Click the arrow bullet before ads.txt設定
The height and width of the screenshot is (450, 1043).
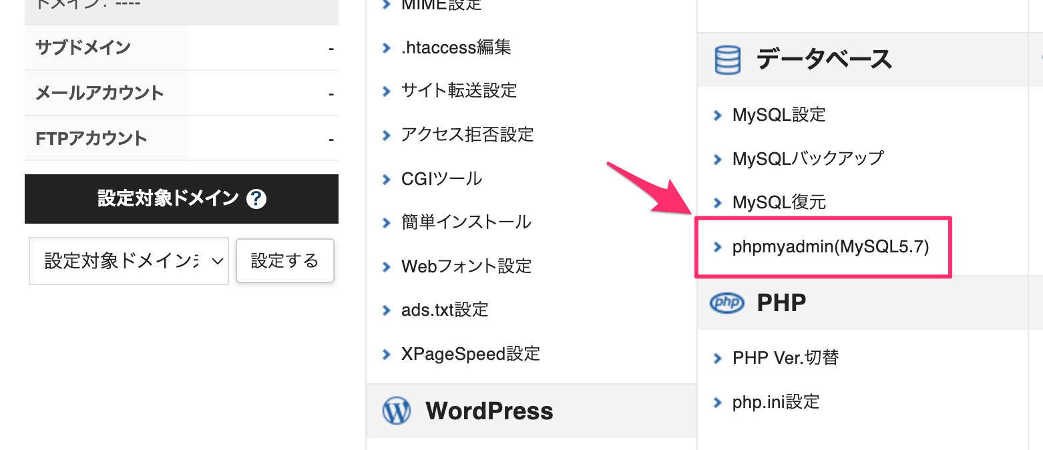[x=386, y=310]
